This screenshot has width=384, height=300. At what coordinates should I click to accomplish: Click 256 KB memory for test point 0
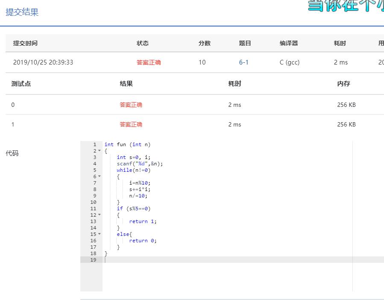pyautogui.click(x=346, y=105)
